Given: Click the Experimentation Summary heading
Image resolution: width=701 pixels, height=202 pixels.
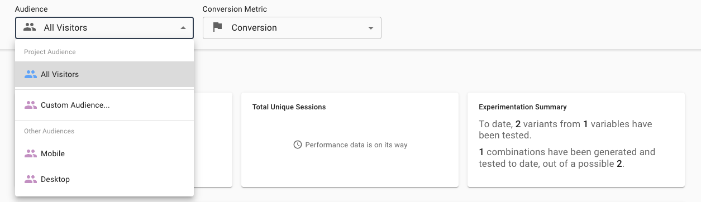Looking at the screenshot, I should [x=523, y=107].
